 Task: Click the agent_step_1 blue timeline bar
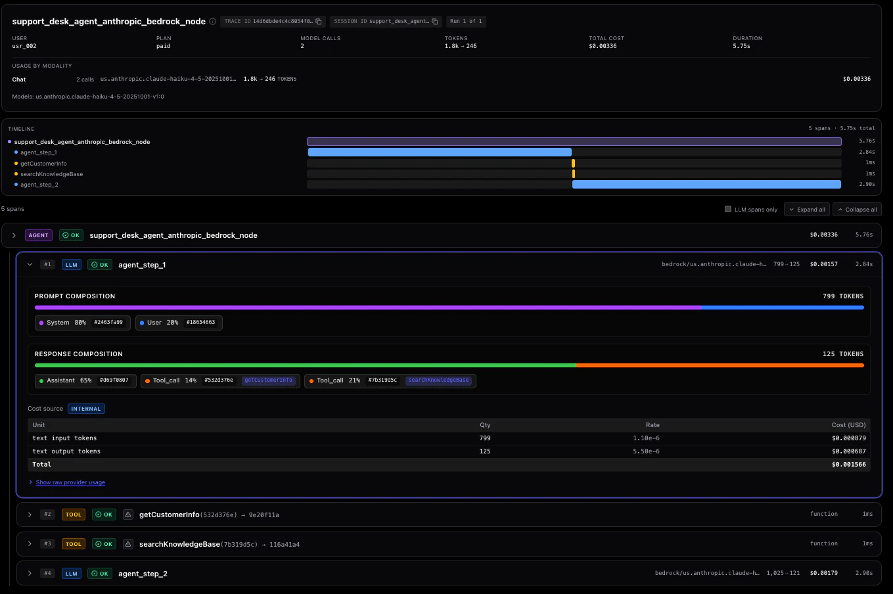pyautogui.click(x=440, y=152)
